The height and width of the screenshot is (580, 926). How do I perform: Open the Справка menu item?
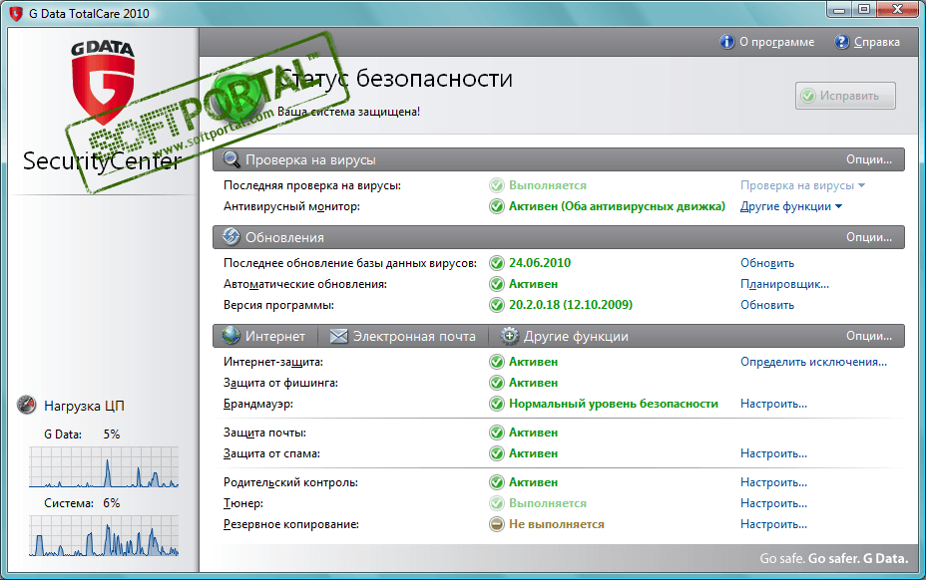pos(867,42)
